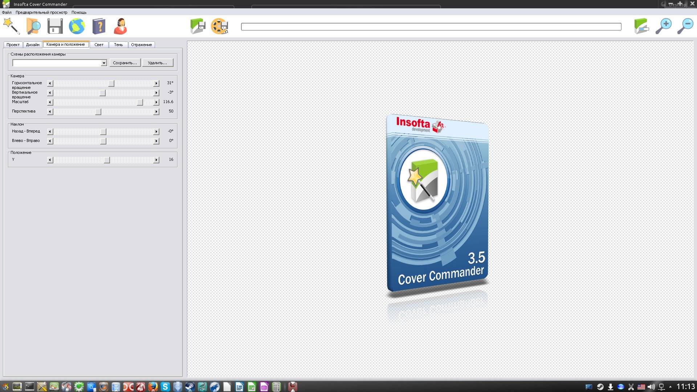
Task: Launch Firefox from the taskbar
Action: coord(153,387)
